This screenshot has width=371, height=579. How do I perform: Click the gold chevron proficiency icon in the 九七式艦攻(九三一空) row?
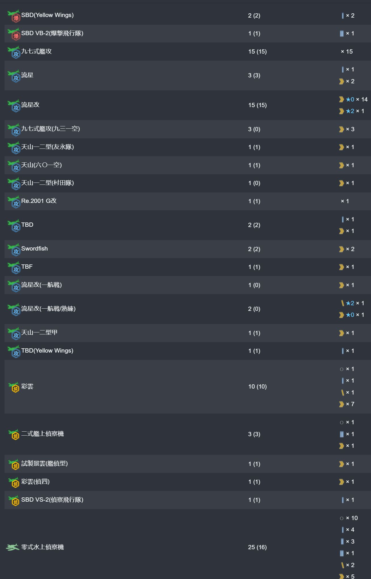(342, 129)
